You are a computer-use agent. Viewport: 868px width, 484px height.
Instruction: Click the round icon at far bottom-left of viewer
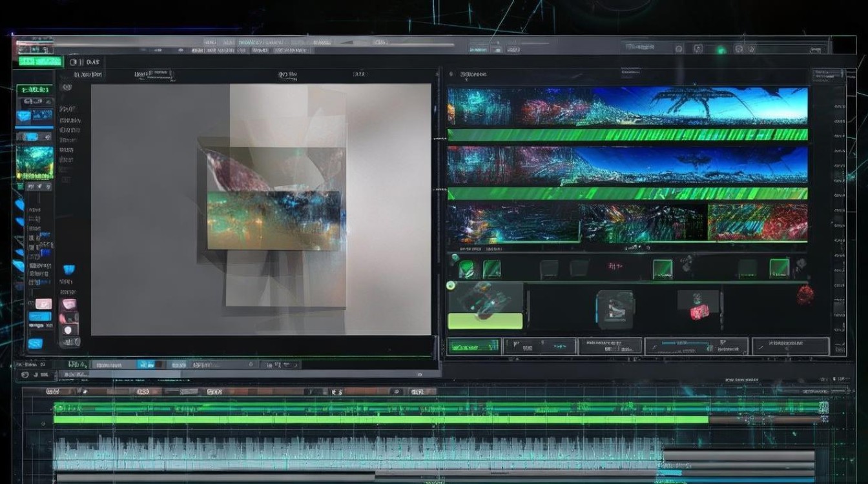pyautogui.click(x=25, y=374)
